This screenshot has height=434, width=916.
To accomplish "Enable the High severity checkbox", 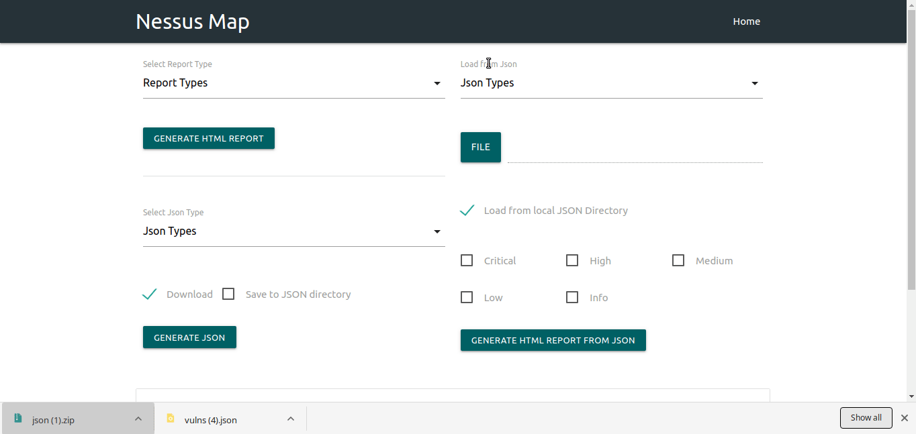I will [572, 260].
